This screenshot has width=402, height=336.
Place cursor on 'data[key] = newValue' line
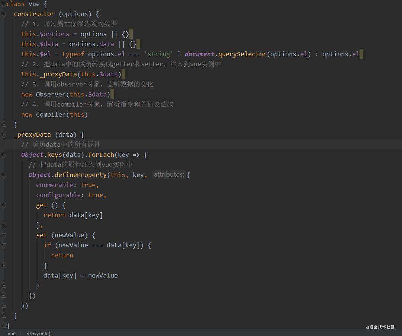80,276
